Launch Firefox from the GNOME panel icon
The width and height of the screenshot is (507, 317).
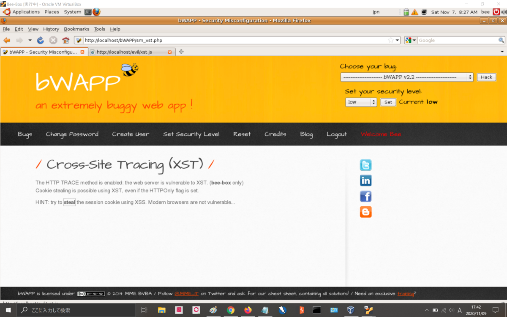tap(97, 12)
